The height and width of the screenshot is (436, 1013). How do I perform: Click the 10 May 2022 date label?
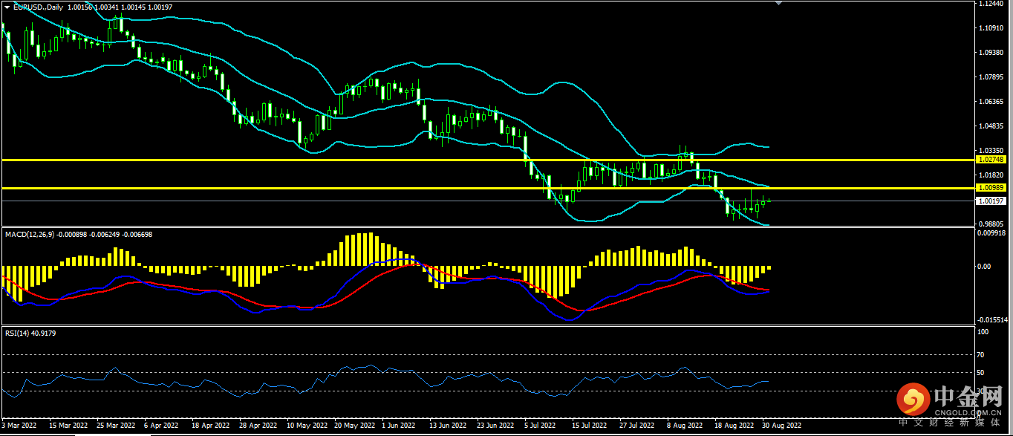306,426
